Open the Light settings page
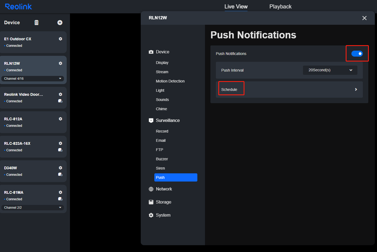Screen dimensions: 377x252 160,90
